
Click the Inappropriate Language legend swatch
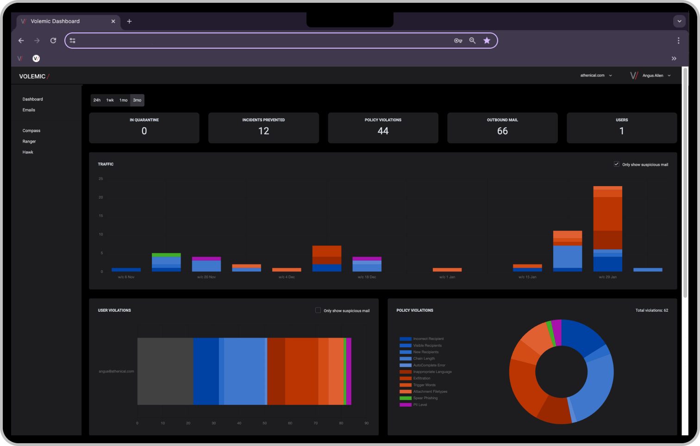406,372
